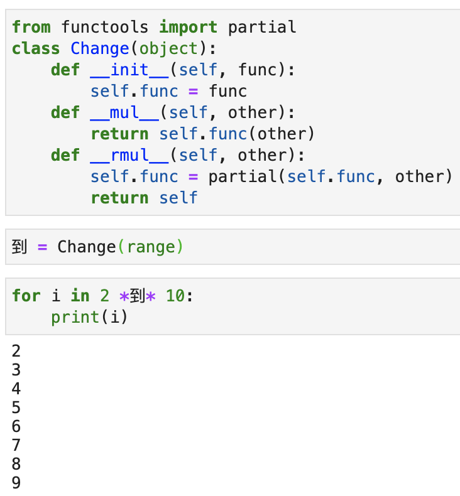
Task: Click the 'partial(self.func, other)' call
Action: 330,176
